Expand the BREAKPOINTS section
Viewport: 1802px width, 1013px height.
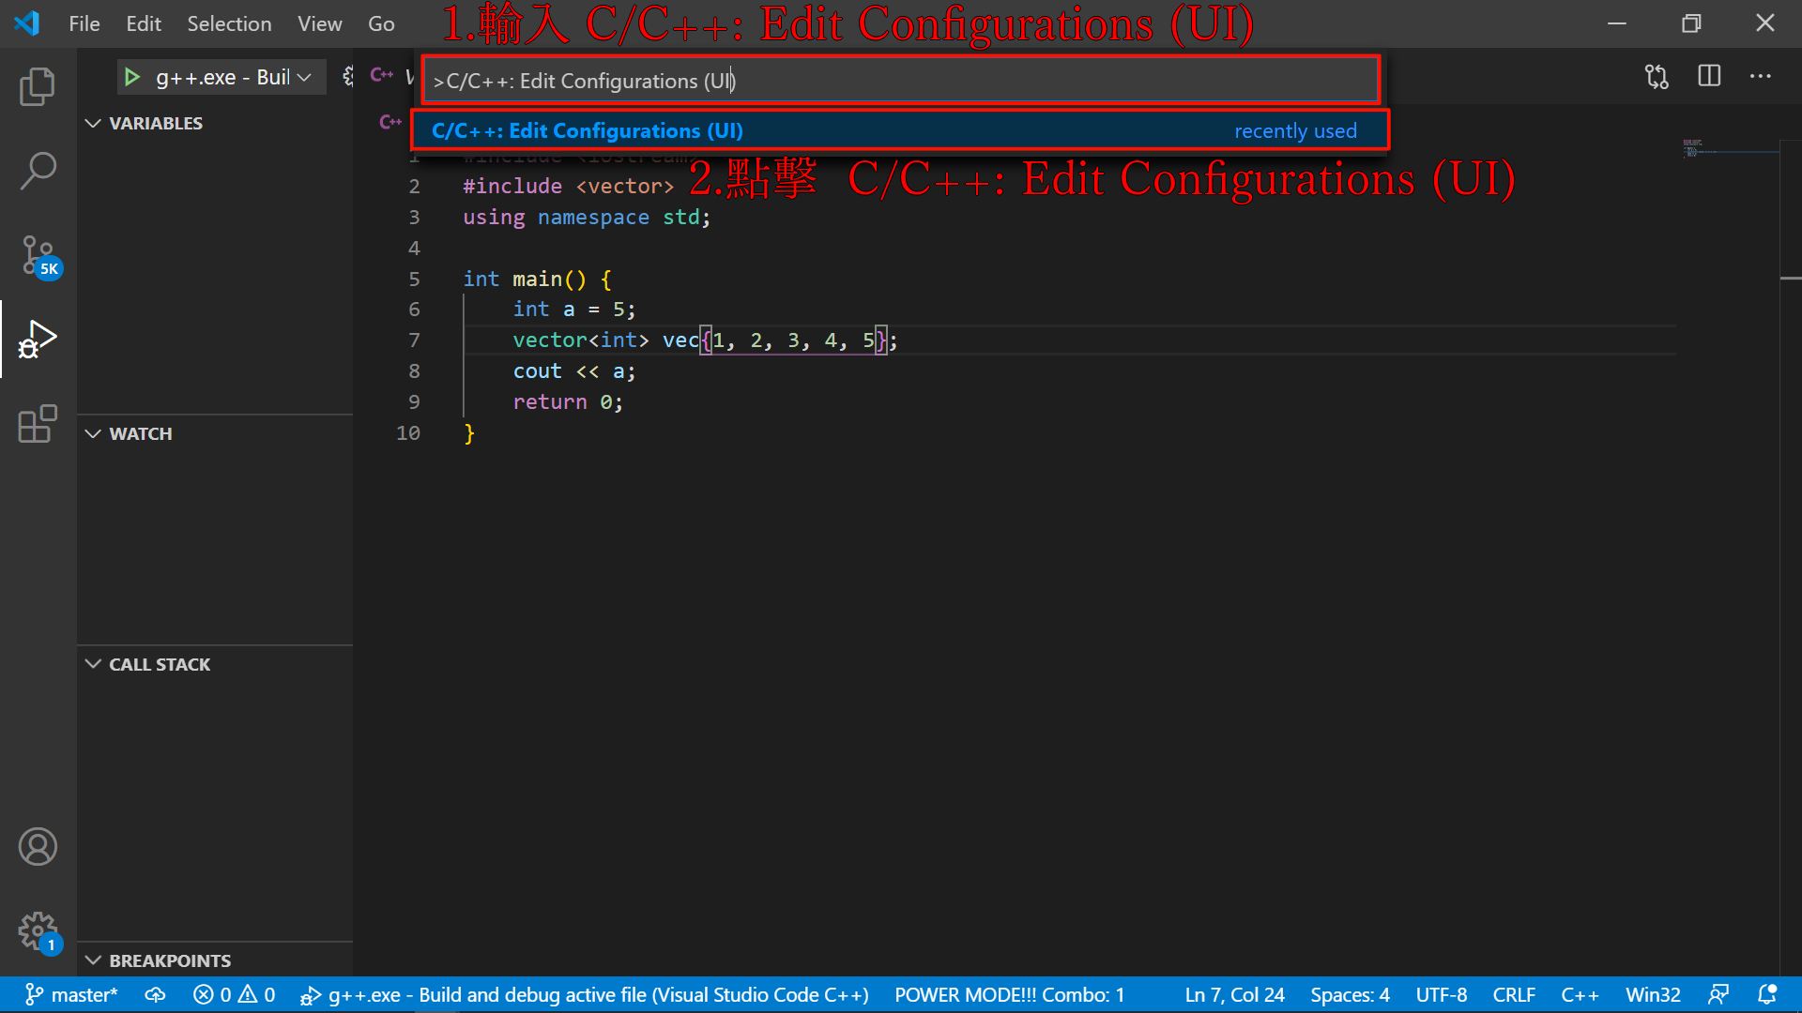(169, 960)
